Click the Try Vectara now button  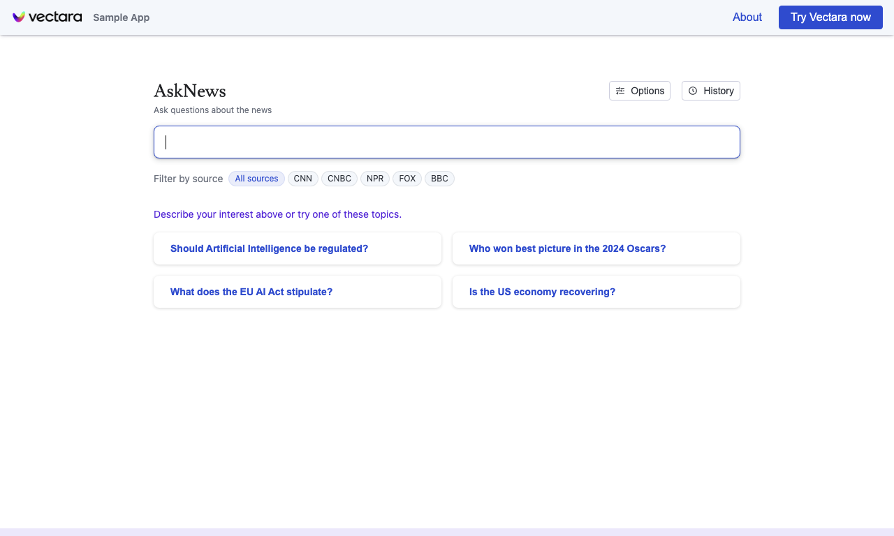[x=830, y=17]
